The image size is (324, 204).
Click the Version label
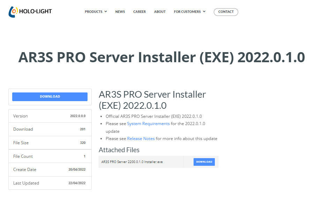pyautogui.click(x=21, y=116)
